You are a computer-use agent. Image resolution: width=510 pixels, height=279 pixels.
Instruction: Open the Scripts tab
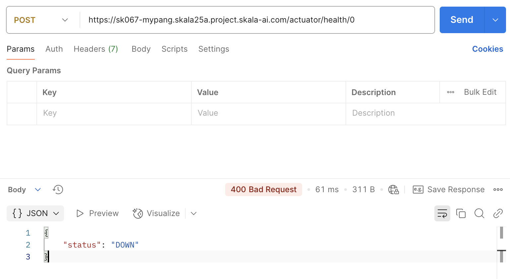coord(174,49)
